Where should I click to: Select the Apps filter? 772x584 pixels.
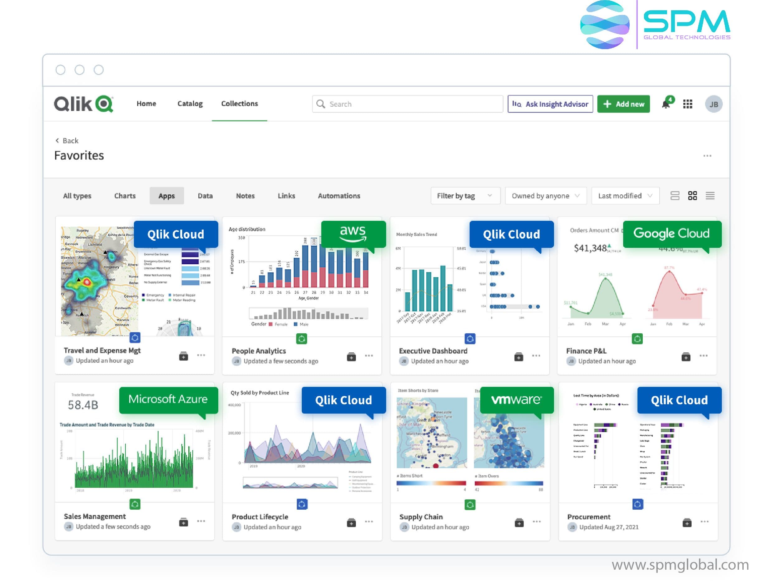click(x=167, y=196)
